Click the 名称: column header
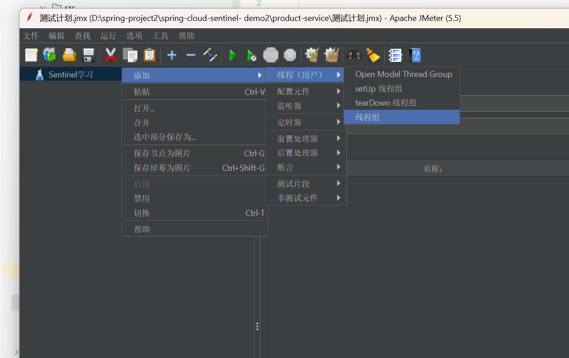Screen dimensions: 569x358 pos(433,169)
